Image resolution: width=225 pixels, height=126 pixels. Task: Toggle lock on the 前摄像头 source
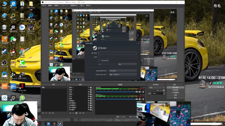point(91,101)
